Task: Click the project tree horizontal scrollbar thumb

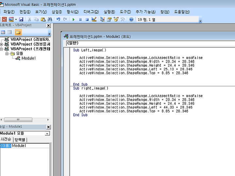Action: [18, 120]
